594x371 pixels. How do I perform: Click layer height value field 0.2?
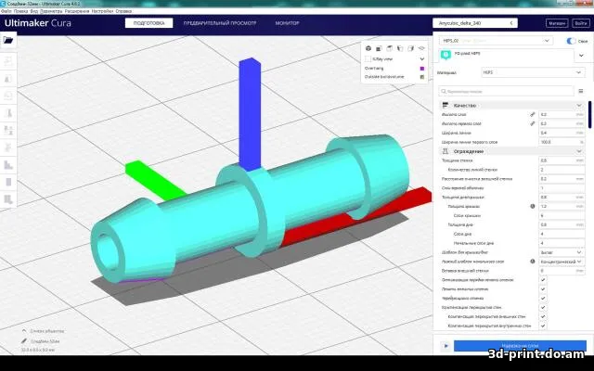click(x=562, y=114)
